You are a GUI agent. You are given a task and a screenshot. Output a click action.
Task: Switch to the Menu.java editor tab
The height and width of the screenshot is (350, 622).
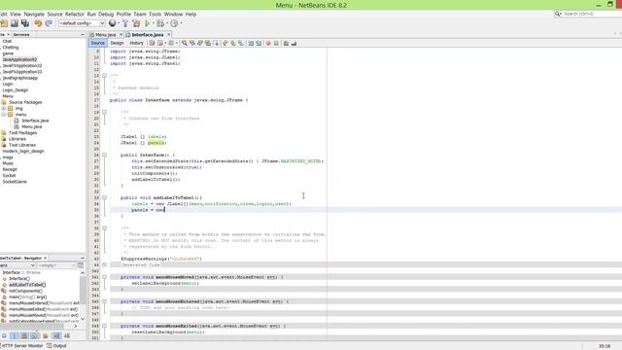105,35
